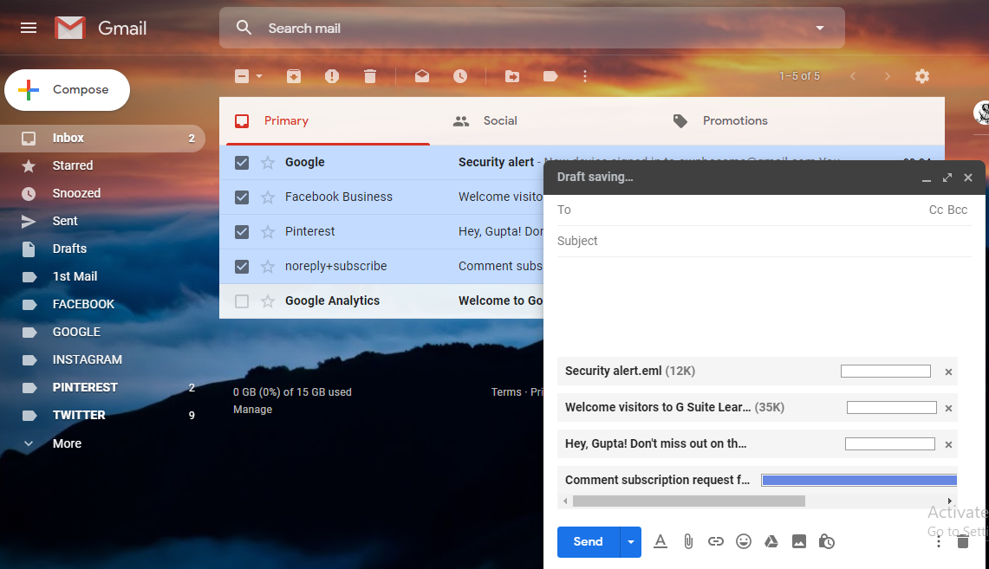Click the search magnifier icon

[x=244, y=28]
